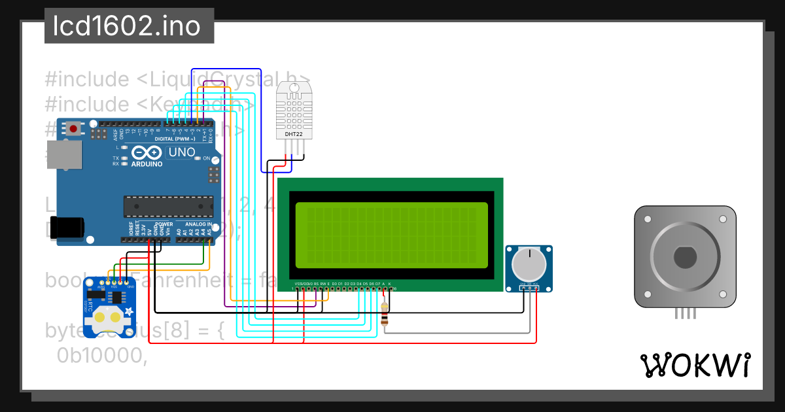Screen dimensions: 785x412
Task: Click the Arduino UNO logo text
Action: click(181, 152)
